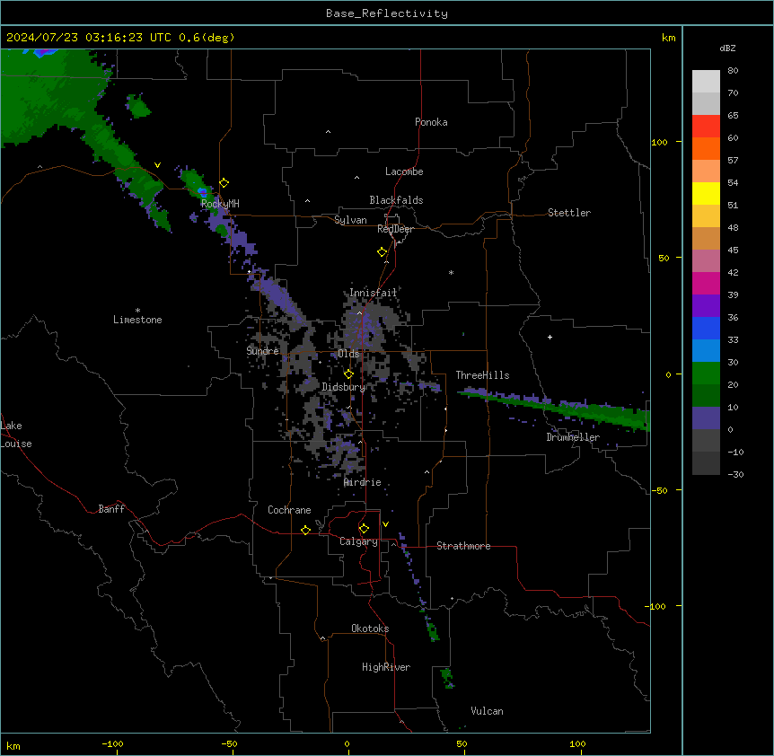Click the white asterisk east of RedDeer

coord(451,272)
